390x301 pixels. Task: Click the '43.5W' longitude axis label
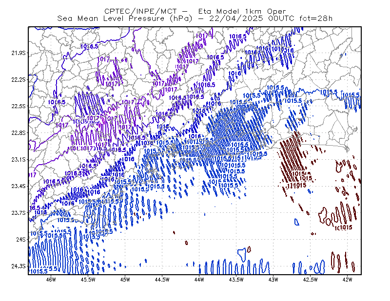pos(236,280)
